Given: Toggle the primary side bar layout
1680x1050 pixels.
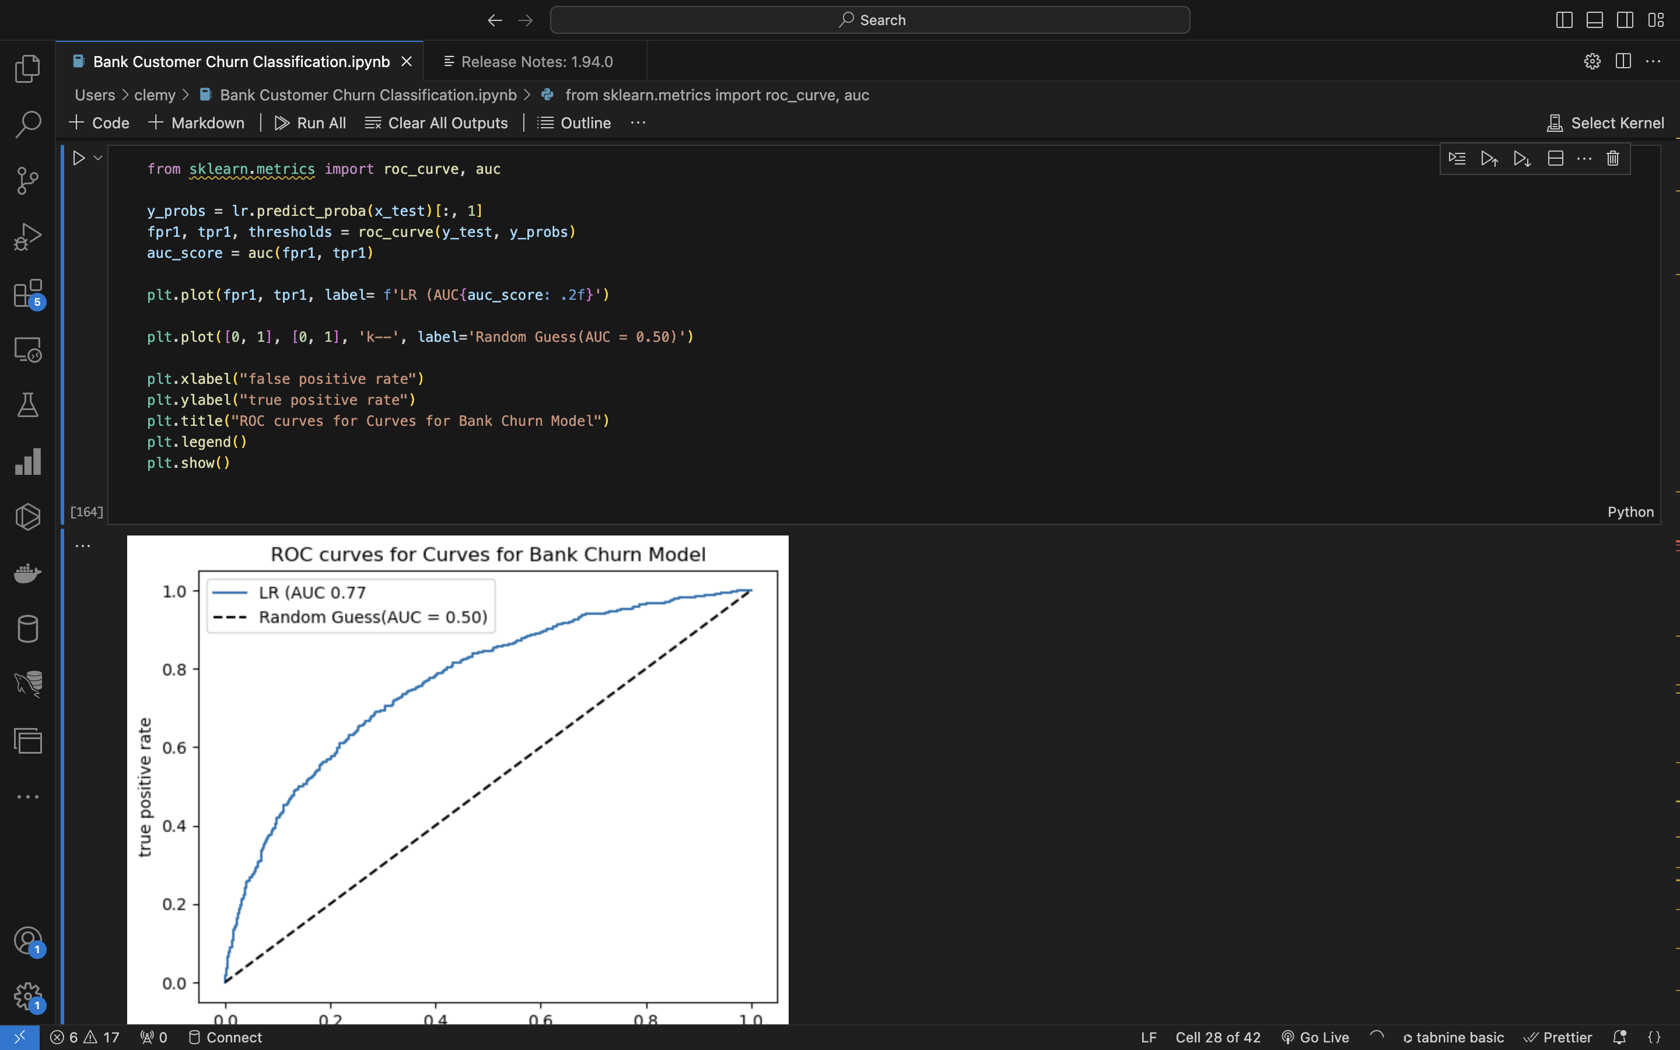Looking at the screenshot, I should coord(1564,20).
